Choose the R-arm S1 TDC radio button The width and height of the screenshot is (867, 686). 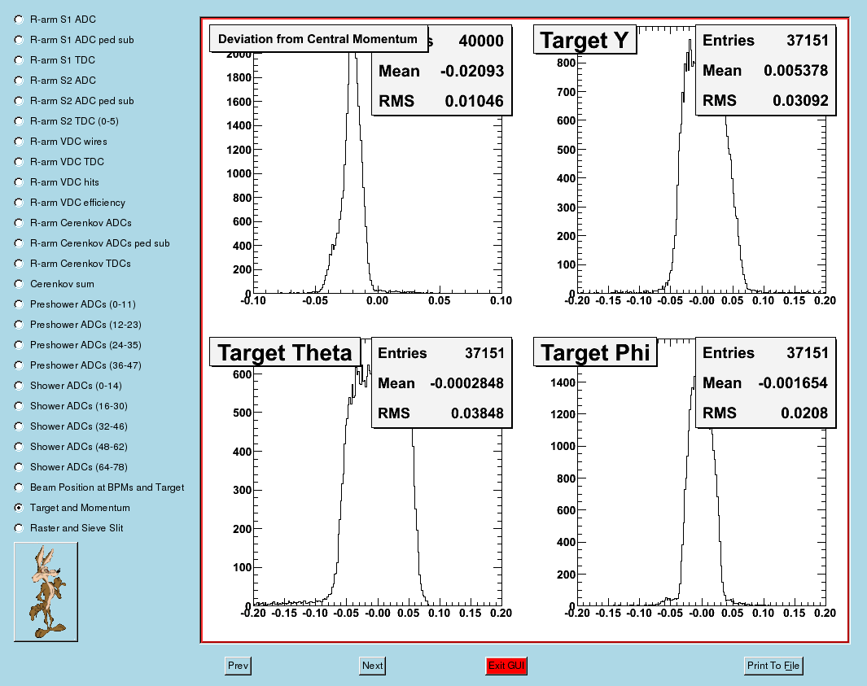tap(19, 60)
